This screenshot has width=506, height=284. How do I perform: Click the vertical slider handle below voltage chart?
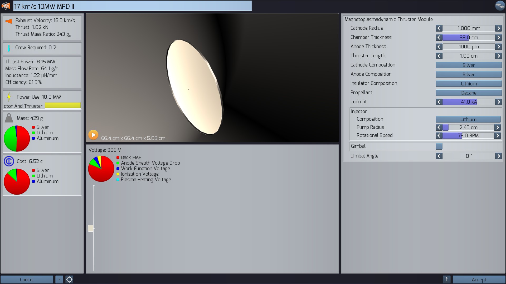point(91,228)
